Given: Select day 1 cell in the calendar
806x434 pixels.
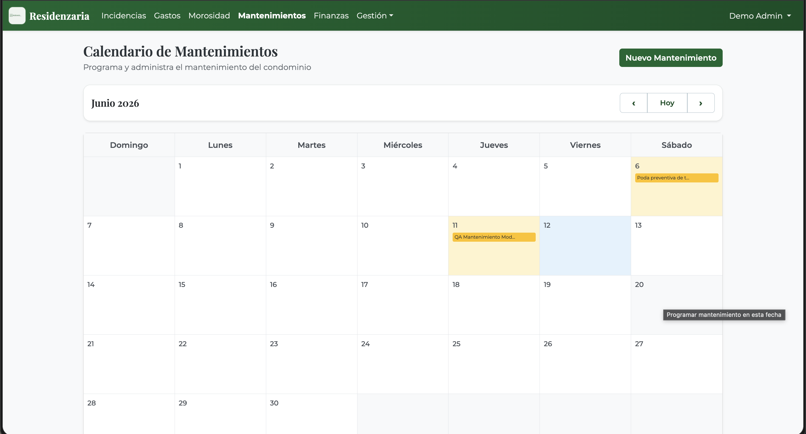Looking at the screenshot, I should [220, 186].
